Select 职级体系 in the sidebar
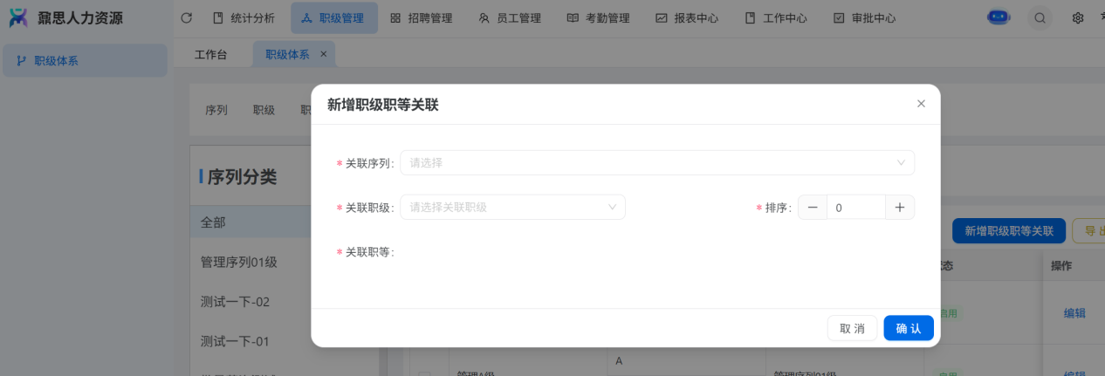This screenshot has height=376, width=1105. click(85, 61)
